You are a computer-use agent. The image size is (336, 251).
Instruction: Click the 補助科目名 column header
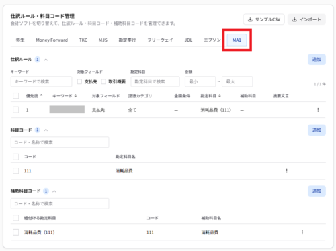[x=211, y=218]
